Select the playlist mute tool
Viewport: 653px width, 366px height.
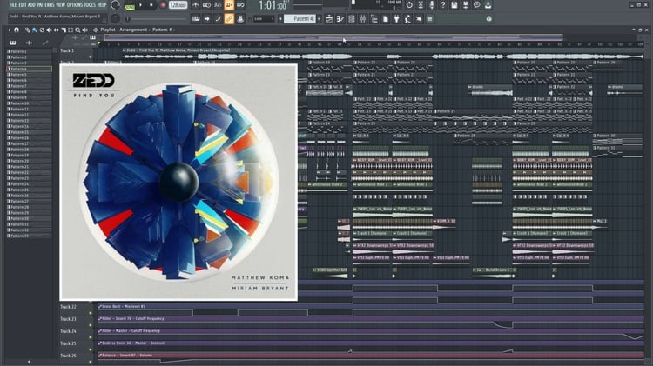49,30
